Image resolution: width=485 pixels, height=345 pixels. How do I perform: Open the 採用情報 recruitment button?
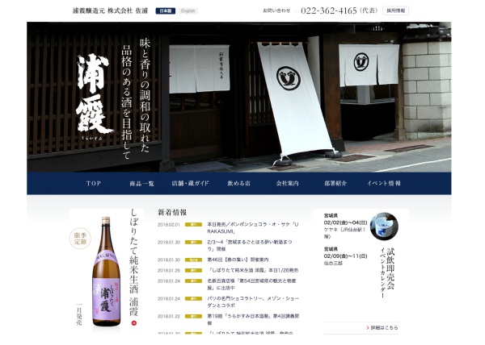395,10
